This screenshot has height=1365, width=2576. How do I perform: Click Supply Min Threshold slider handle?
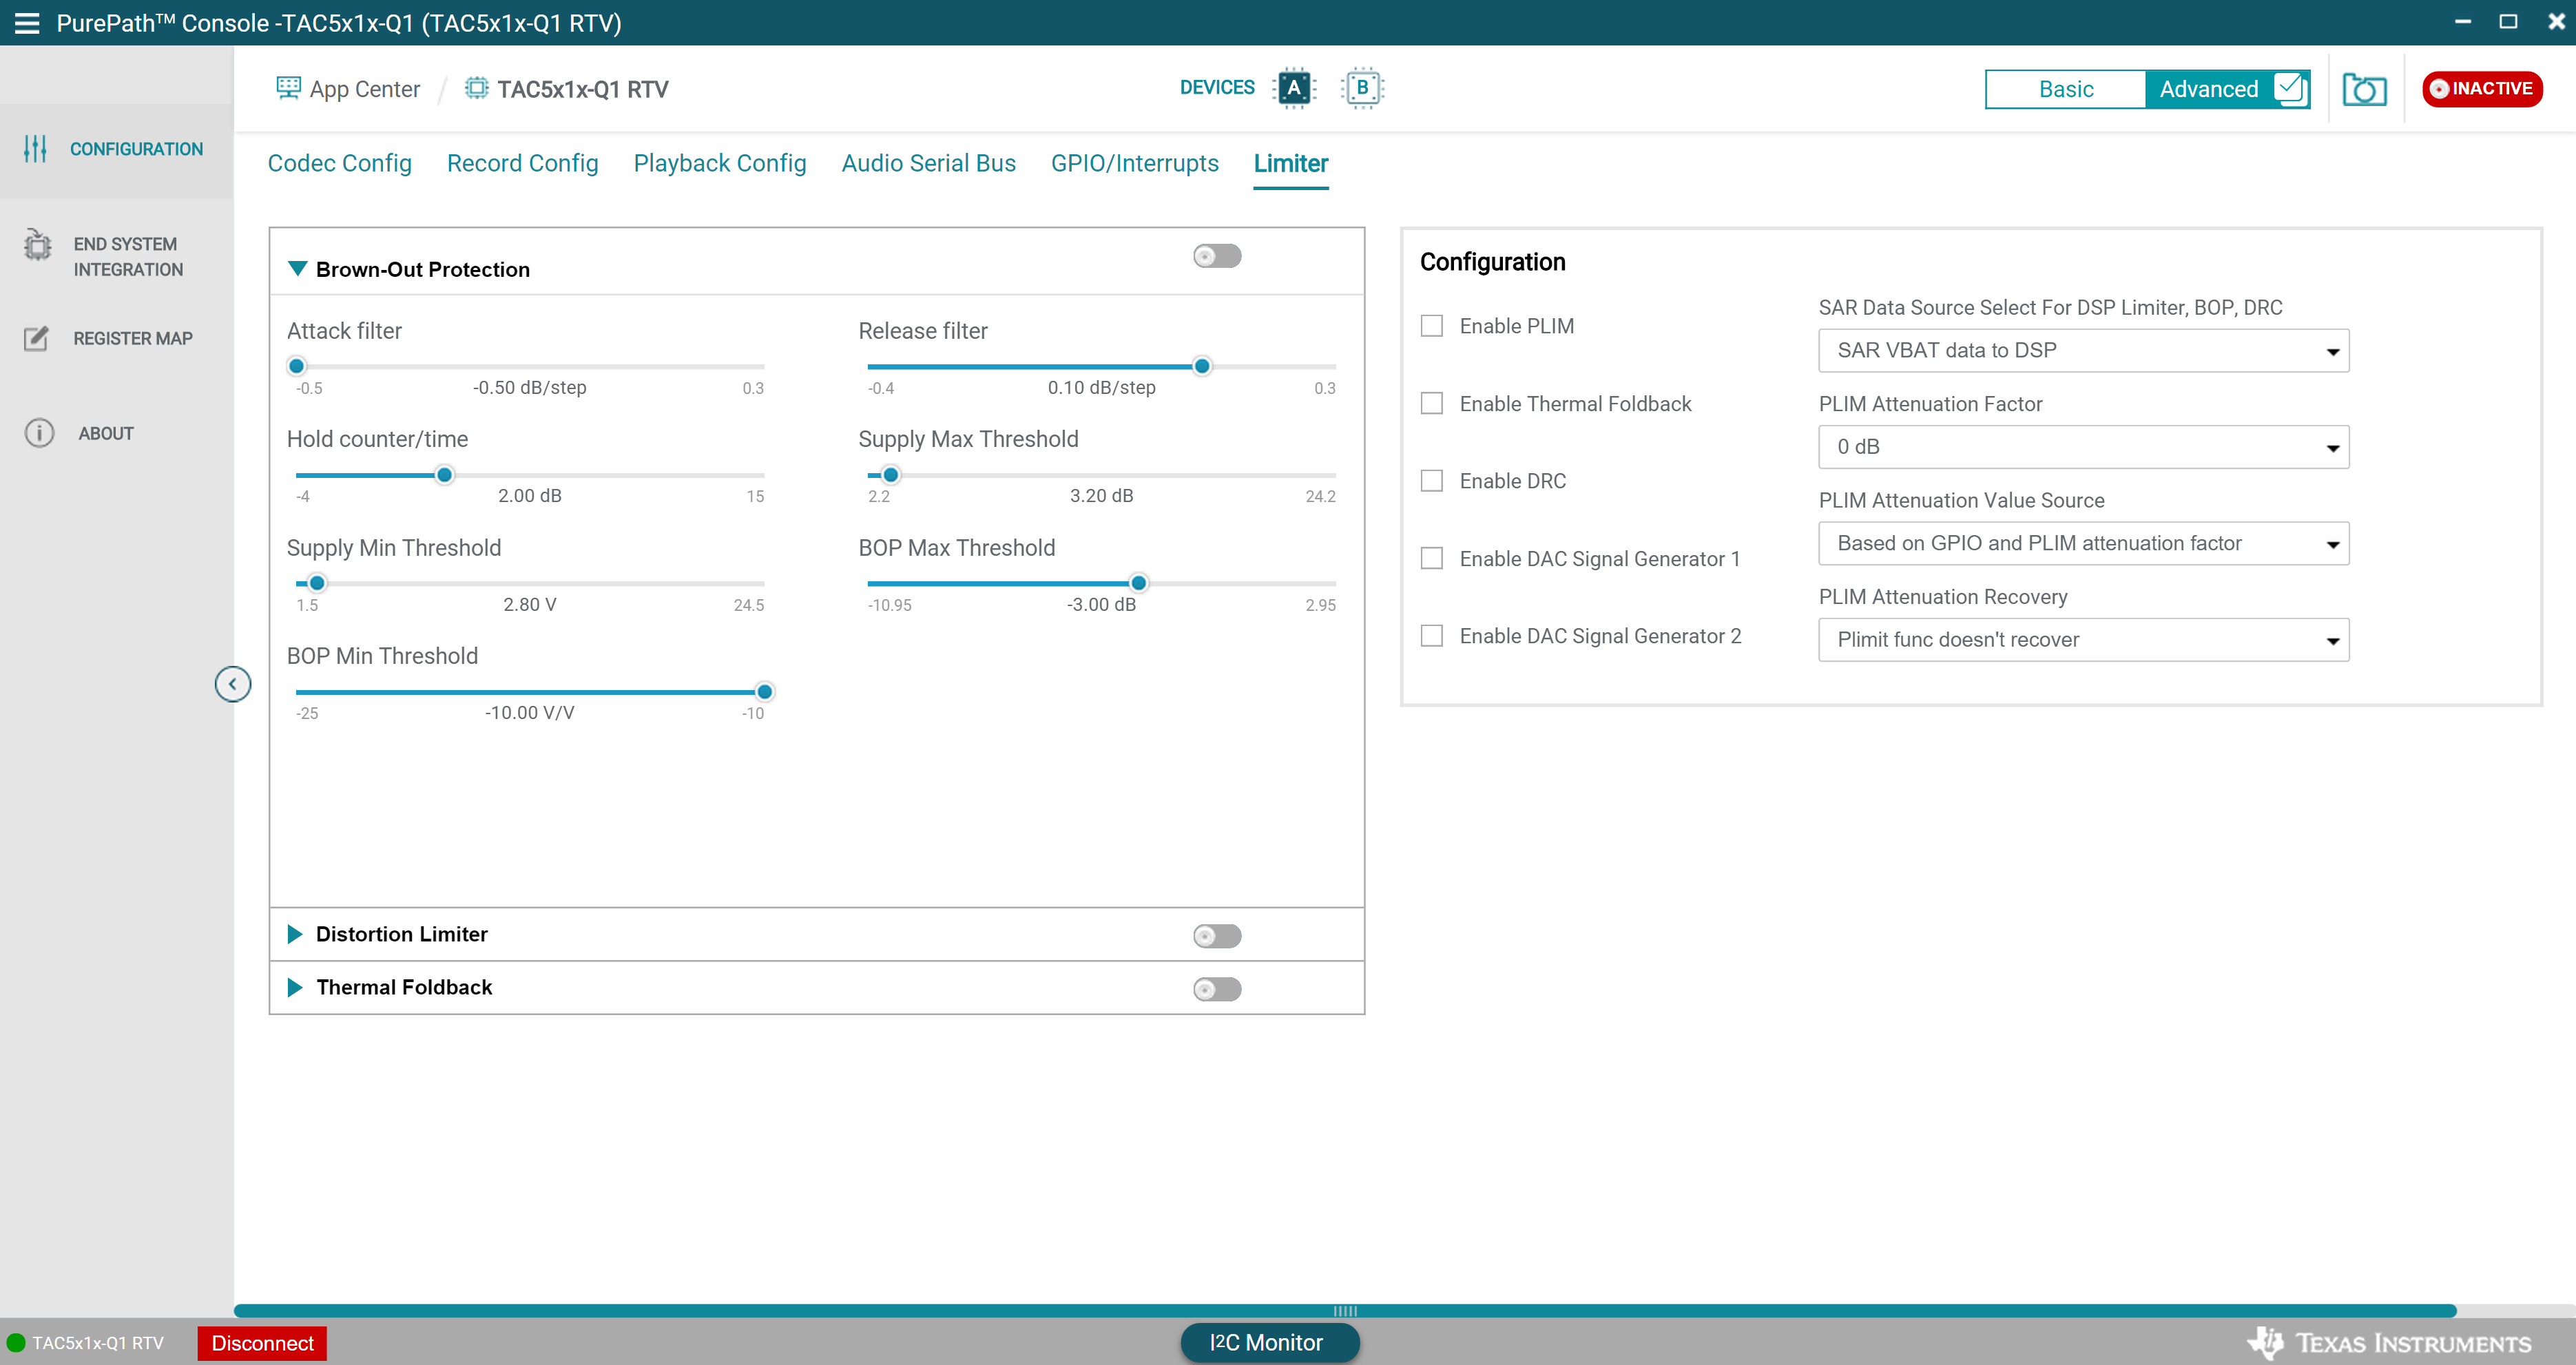pos(316,583)
